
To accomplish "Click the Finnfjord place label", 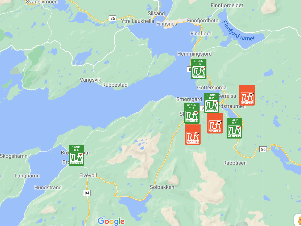I will point(201,34).
